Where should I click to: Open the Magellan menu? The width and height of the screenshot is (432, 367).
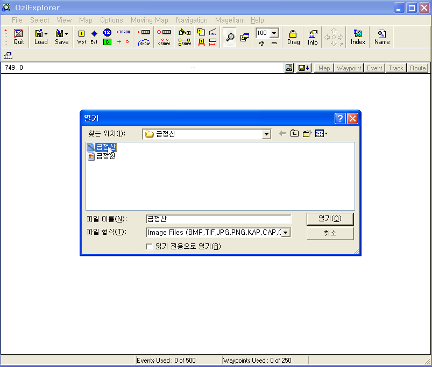229,20
